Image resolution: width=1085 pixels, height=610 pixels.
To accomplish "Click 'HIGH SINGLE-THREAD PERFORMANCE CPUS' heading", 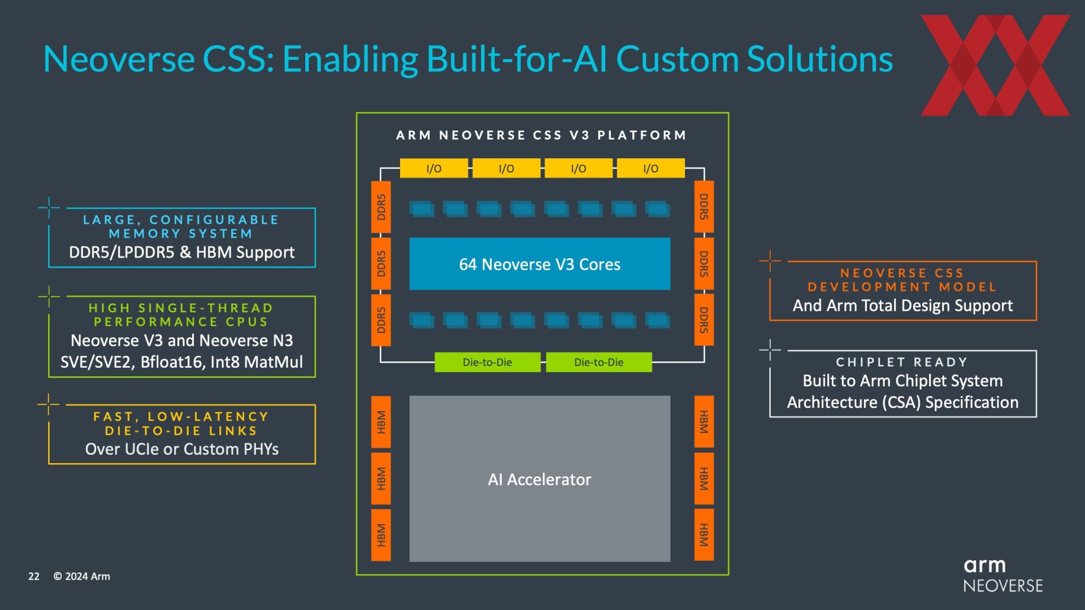I will coord(181,315).
